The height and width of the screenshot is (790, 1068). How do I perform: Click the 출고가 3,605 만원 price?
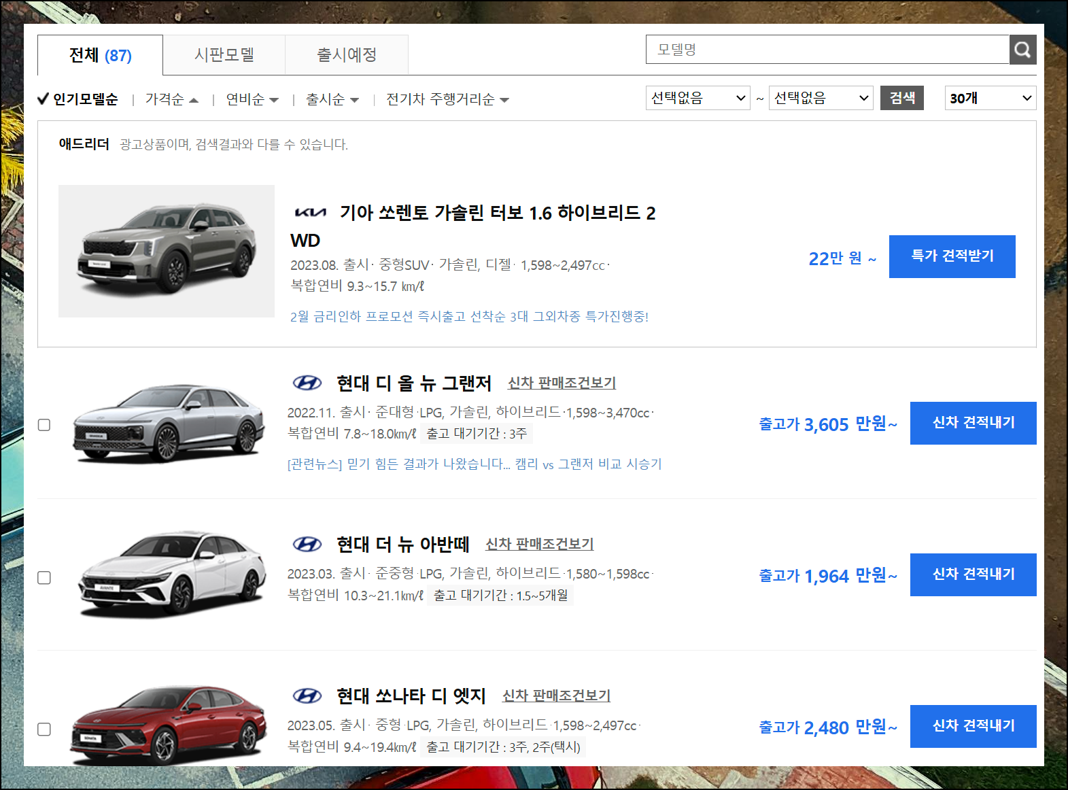[x=828, y=424]
